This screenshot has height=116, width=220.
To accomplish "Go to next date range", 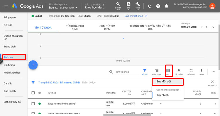I will tap(213, 27).
